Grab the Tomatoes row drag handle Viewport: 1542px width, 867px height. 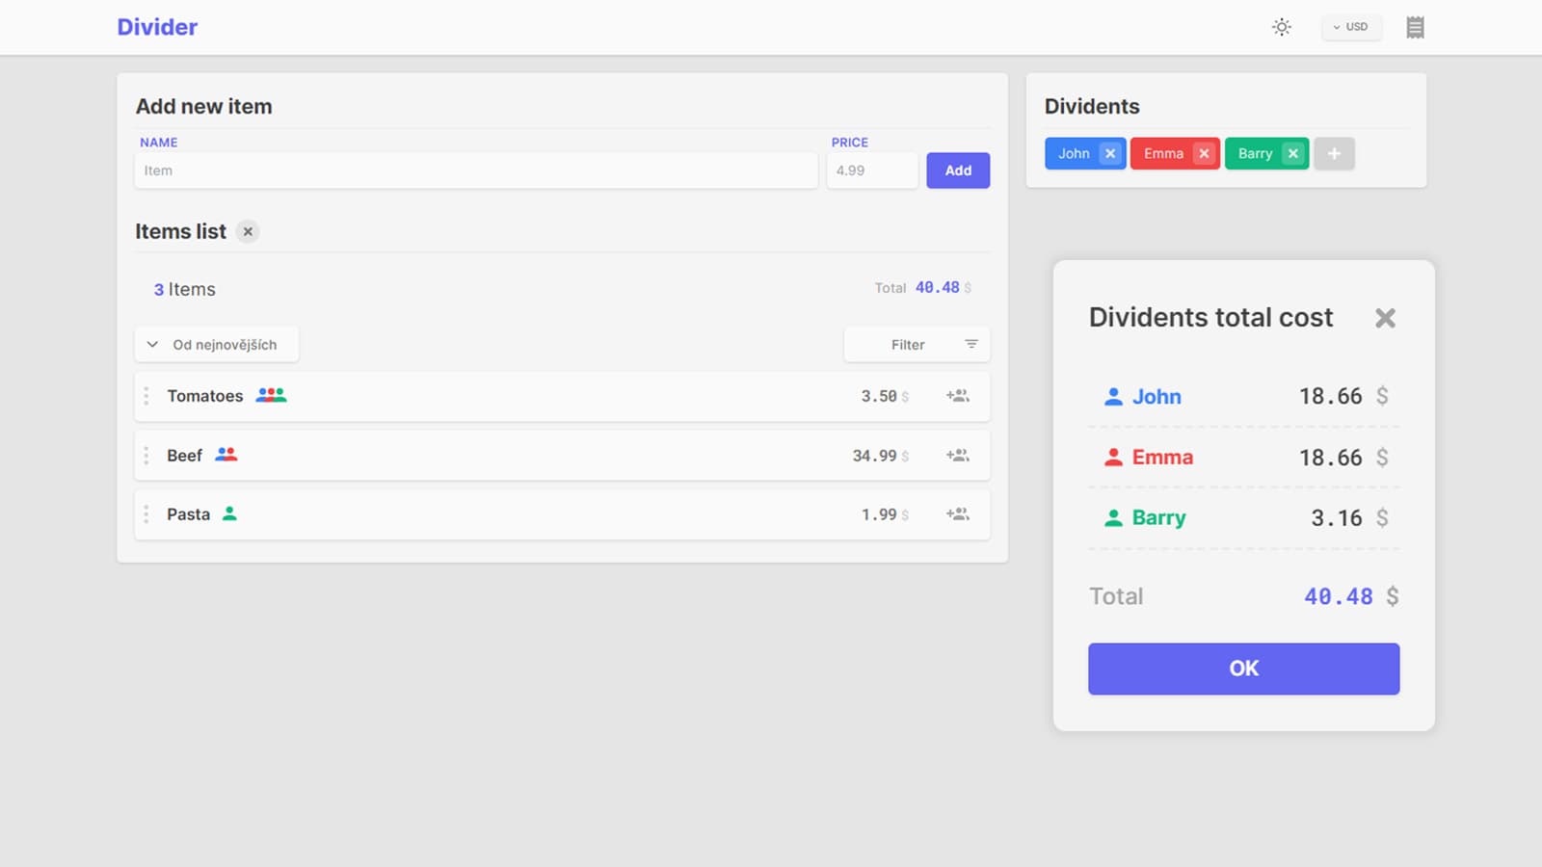[146, 396]
